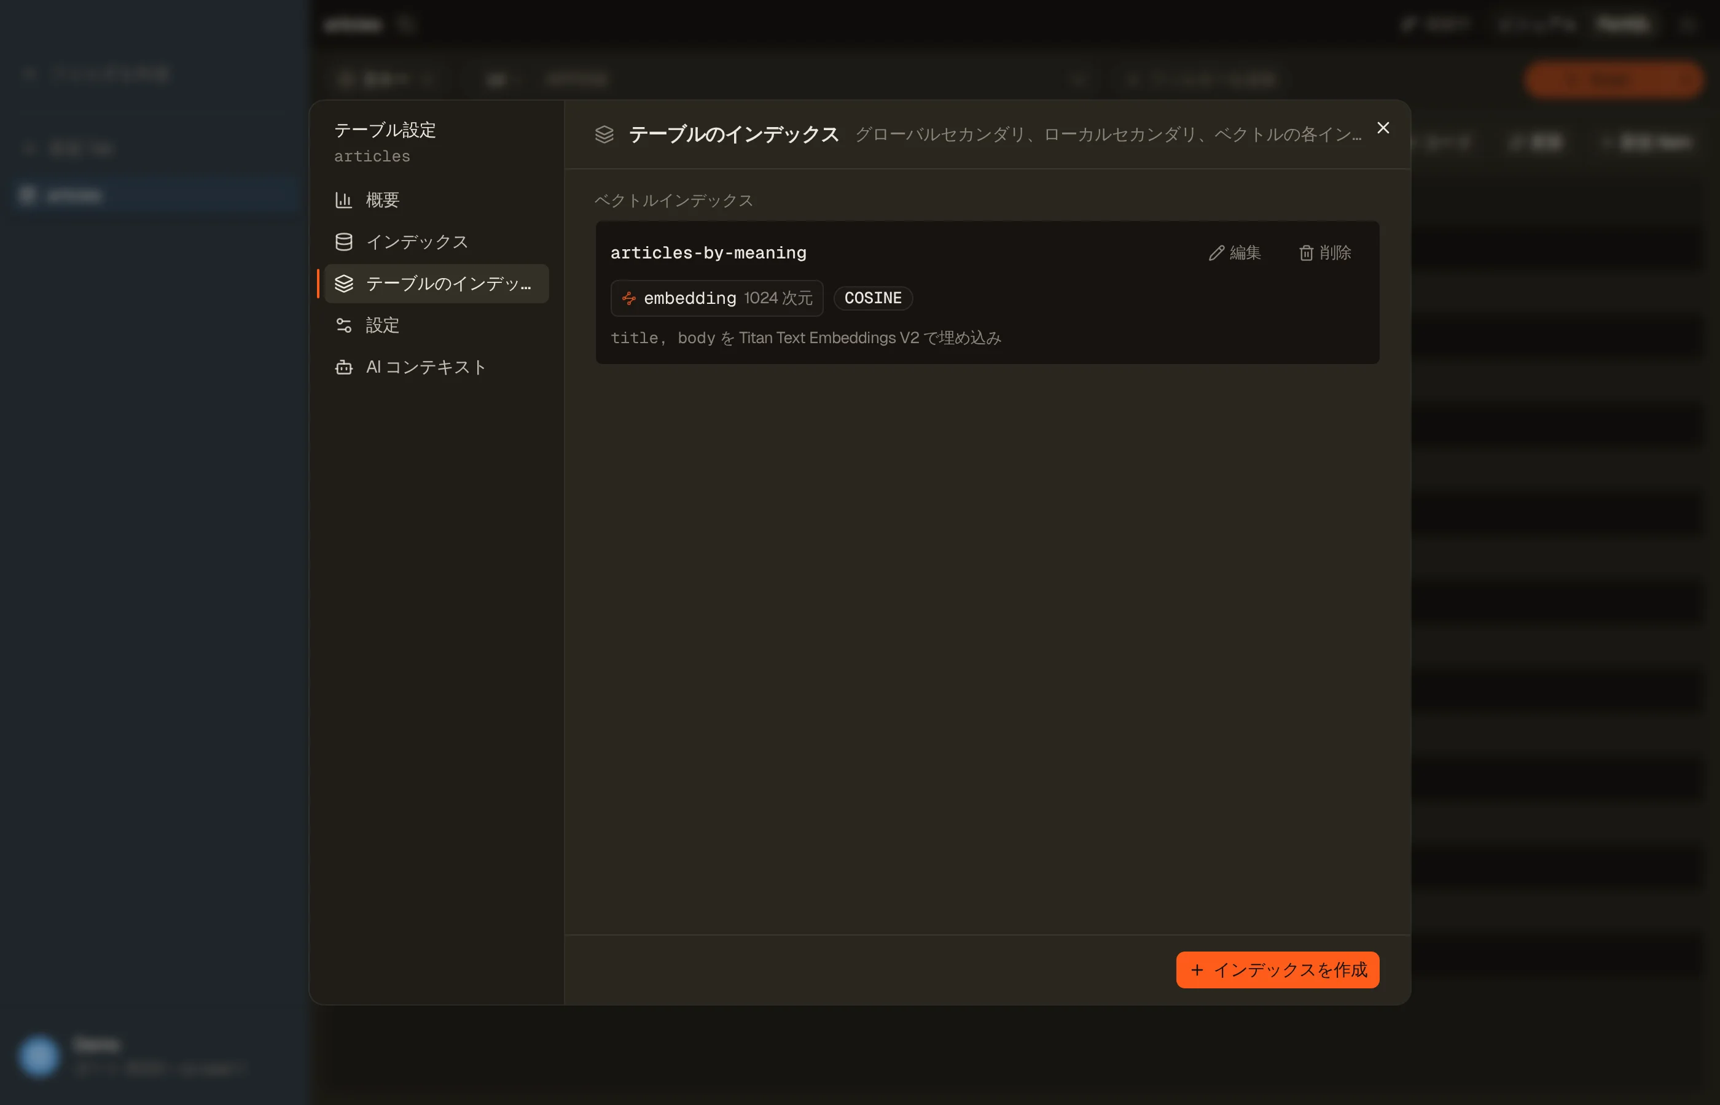
Task: Click the 編集 edit button for articles-by-meaning
Action: [x=1235, y=252]
